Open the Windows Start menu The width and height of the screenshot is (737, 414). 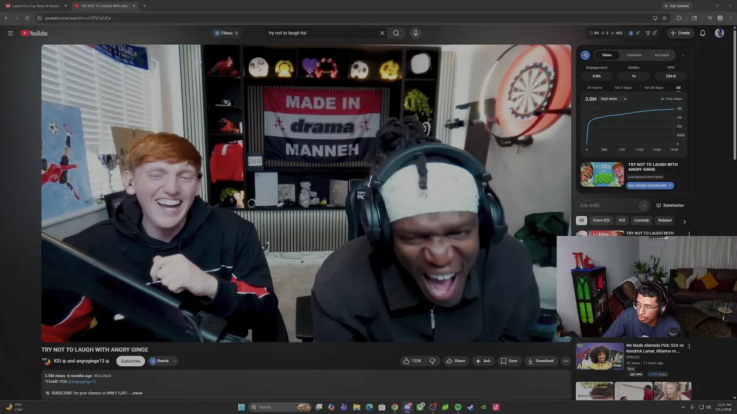pos(241,407)
